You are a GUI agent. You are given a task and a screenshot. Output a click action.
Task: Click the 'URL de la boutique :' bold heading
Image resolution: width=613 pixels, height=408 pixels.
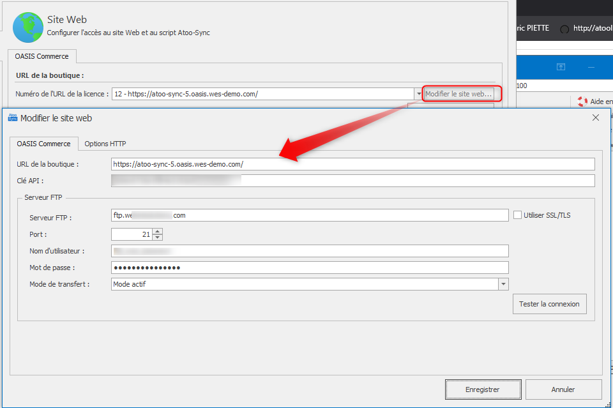pyautogui.click(x=50, y=75)
